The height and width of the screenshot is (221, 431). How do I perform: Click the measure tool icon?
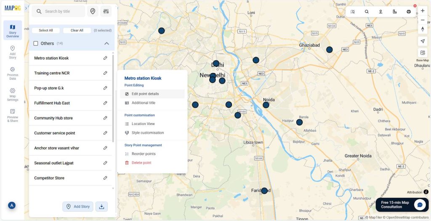tap(394, 12)
